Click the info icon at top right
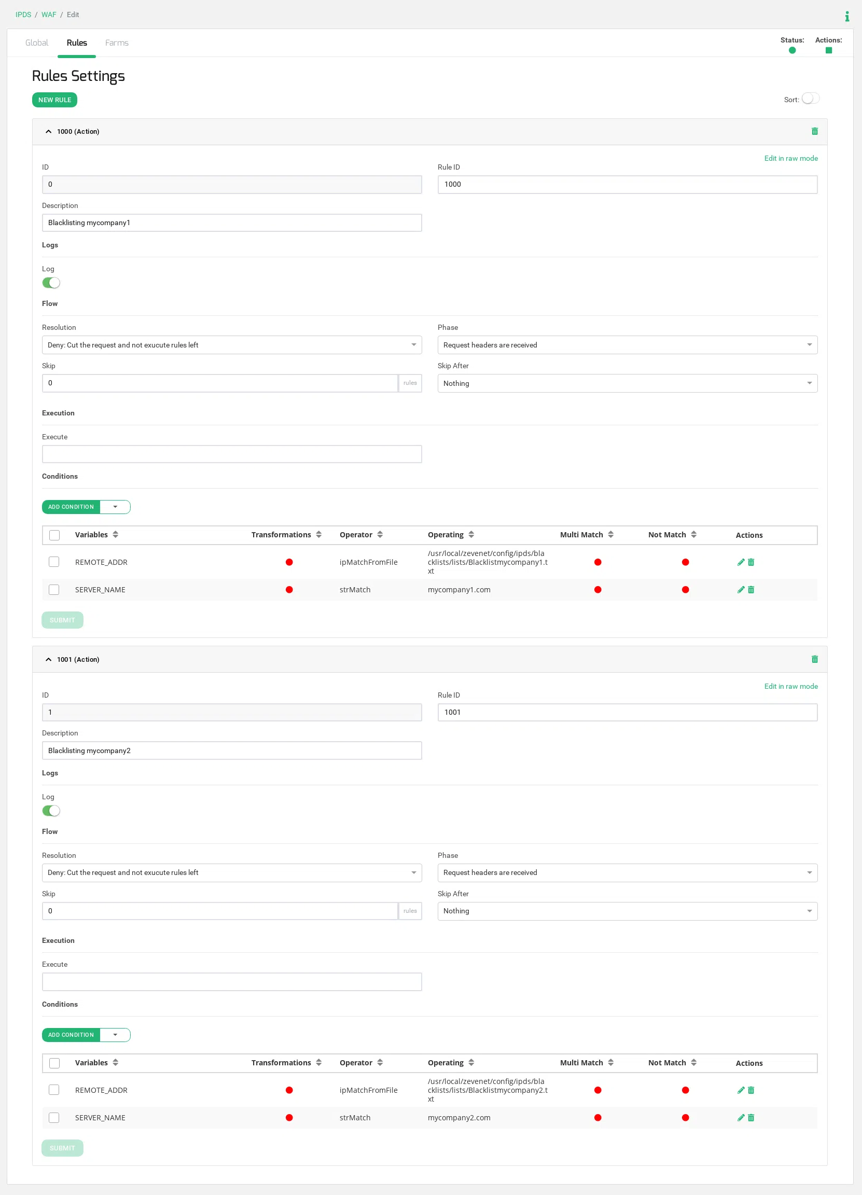Image resolution: width=862 pixels, height=1195 pixels. pos(847,16)
